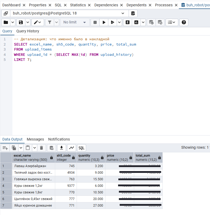Open the Help question mark icon
This screenshot has height=215, width=210.
(184, 22)
